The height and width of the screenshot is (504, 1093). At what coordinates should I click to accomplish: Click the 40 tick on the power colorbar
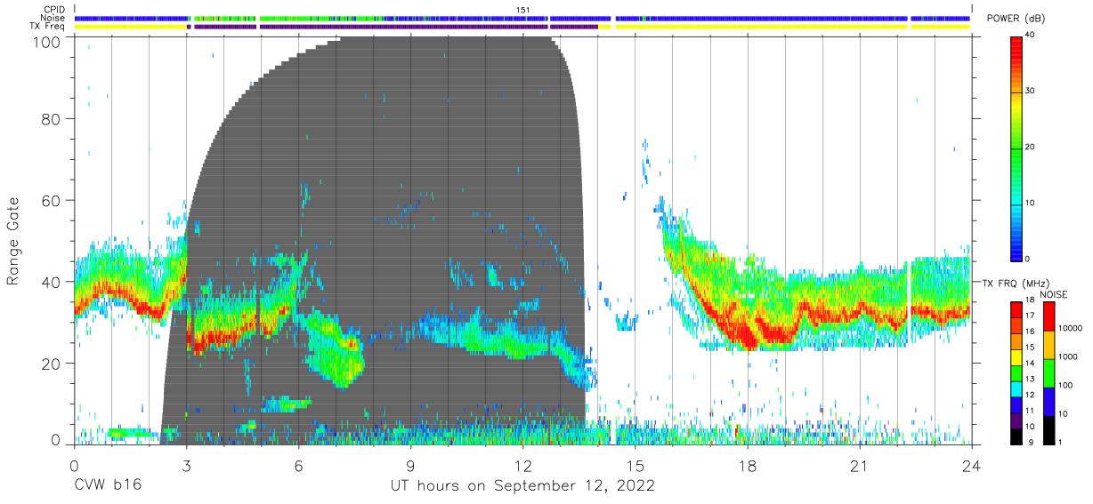[x=1030, y=35]
